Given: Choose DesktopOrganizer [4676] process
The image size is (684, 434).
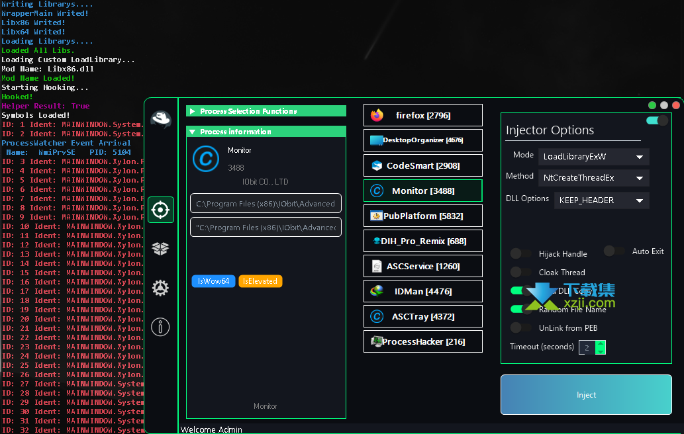Looking at the screenshot, I should pyautogui.click(x=423, y=140).
